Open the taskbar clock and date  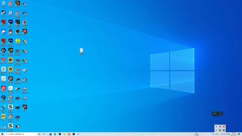point(233,134)
